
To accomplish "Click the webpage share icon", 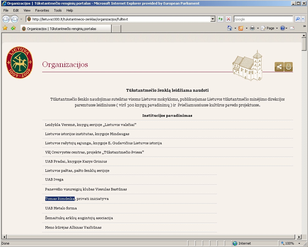I will click(x=279, y=67).
